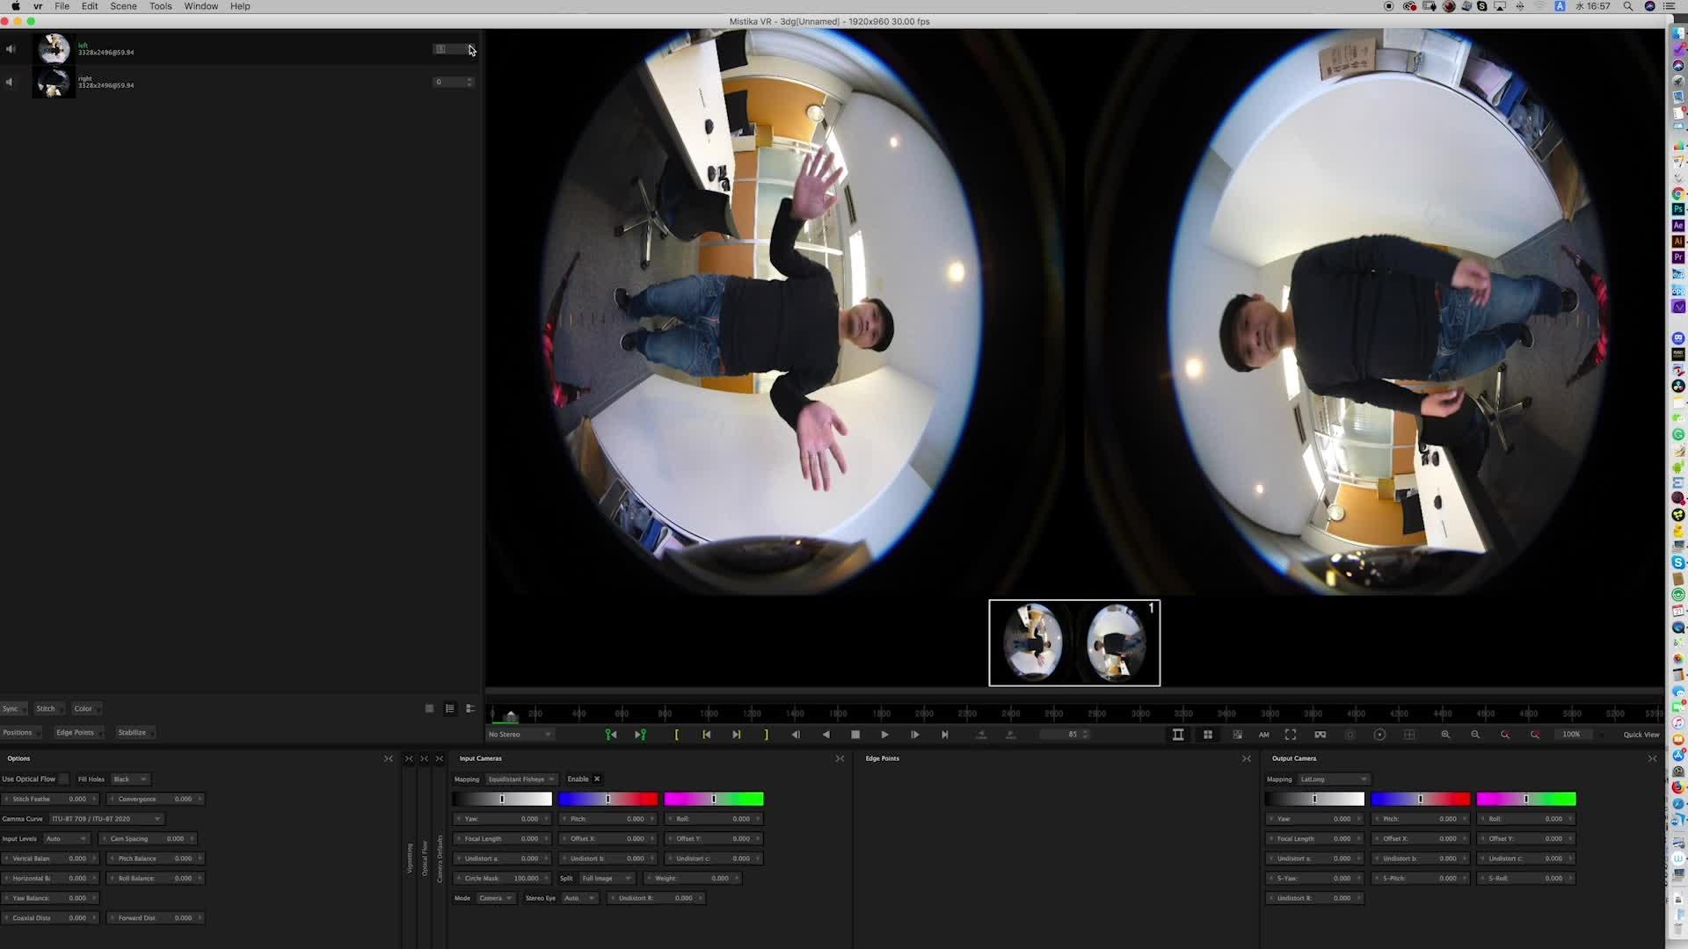The width and height of the screenshot is (1688, 949).
Task: Enable the Use Optical Flow checkbox
Action: [63, 779]
